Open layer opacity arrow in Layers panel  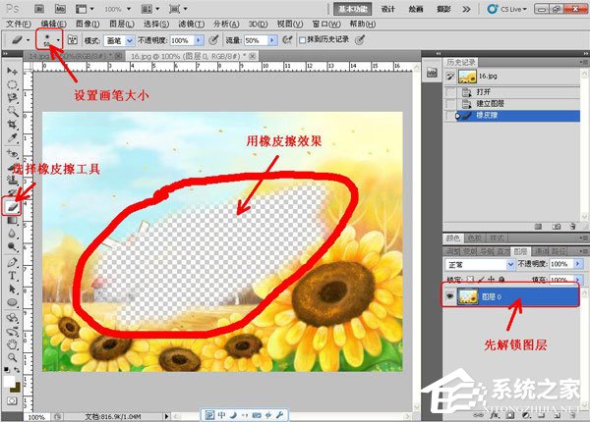coord(578,264)
